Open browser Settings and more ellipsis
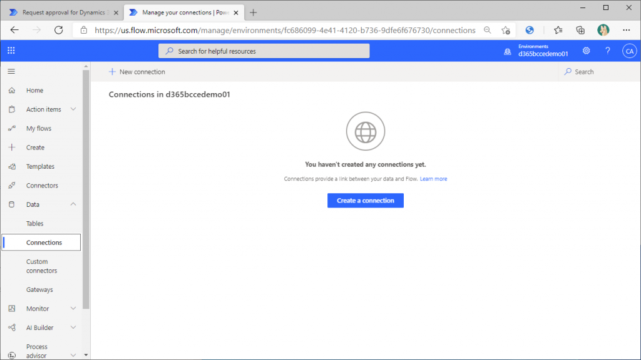Viewport: 641px width, 360px height. click(626, 30)
